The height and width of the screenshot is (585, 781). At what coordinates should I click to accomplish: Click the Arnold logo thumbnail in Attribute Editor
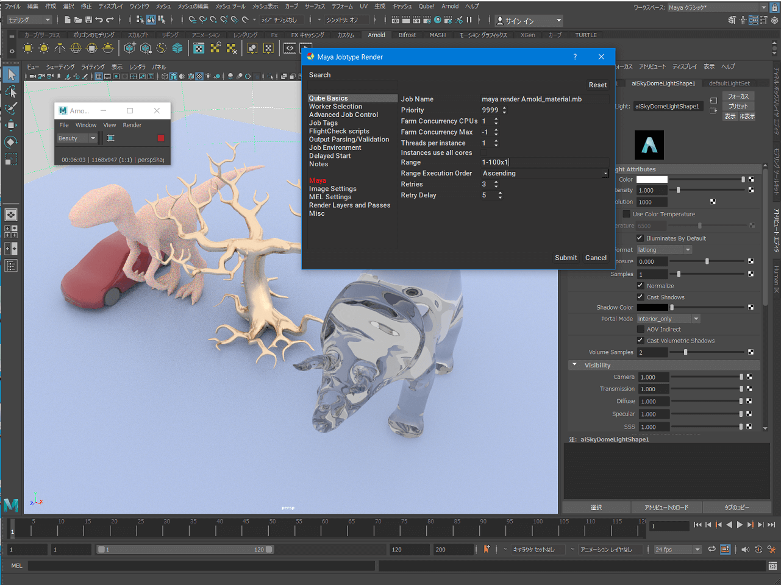click(649, 145)
